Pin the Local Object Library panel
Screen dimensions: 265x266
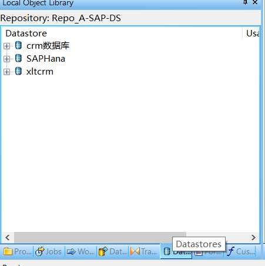click(245, 2)
